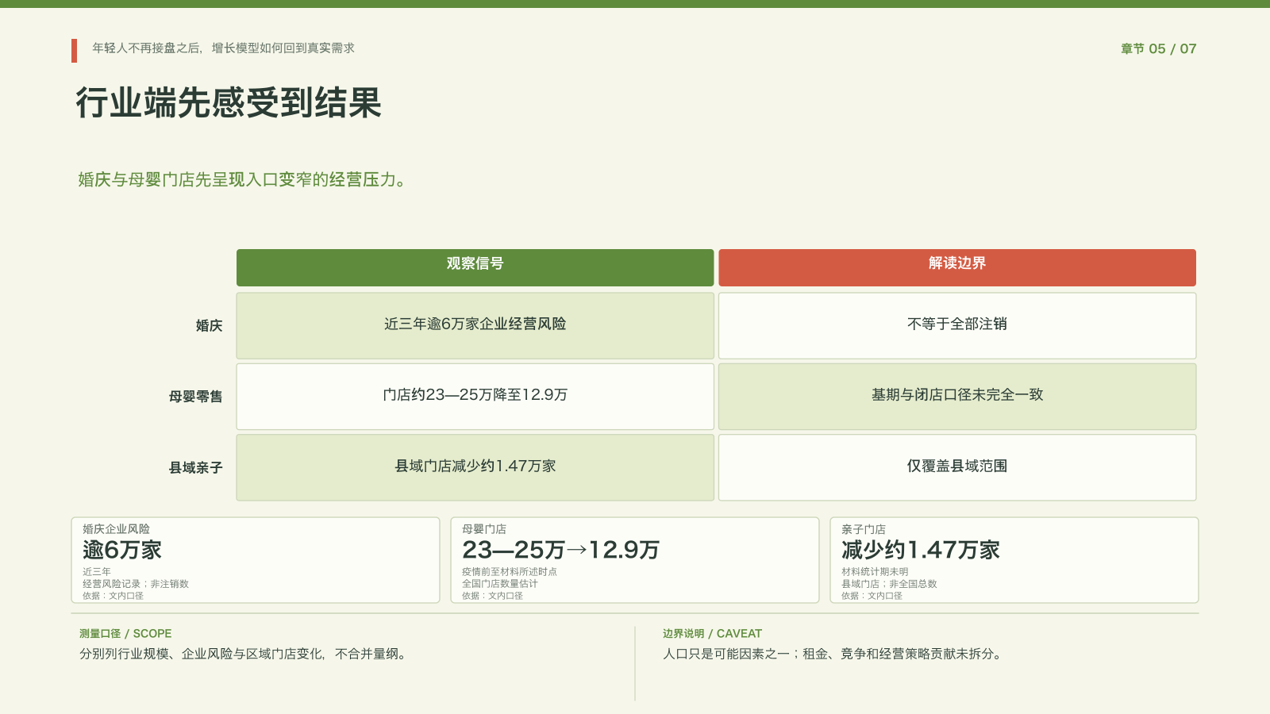Click the cell 县域门店减少约1.47万家
1270x714 pixels.
click(x=475, y=467)
